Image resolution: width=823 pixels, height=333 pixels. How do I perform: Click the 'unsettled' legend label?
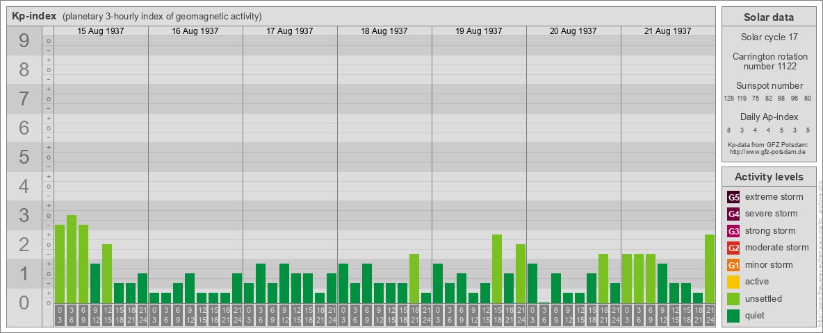(764, 298)
